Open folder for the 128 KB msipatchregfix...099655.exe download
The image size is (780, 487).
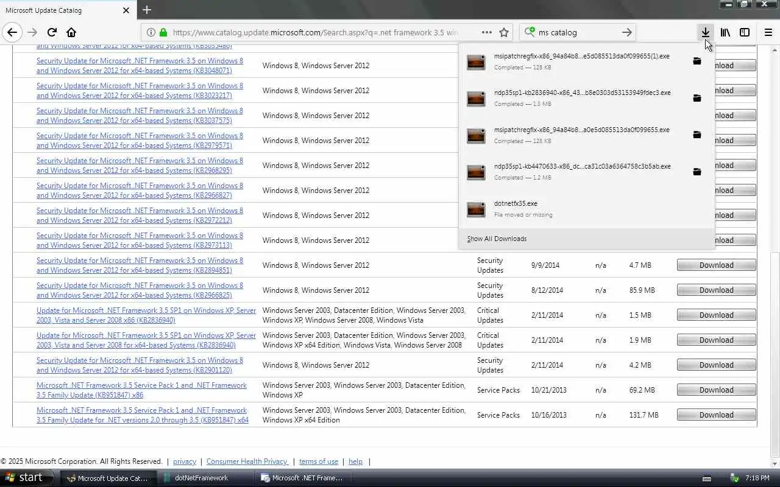tap(697, 135)
